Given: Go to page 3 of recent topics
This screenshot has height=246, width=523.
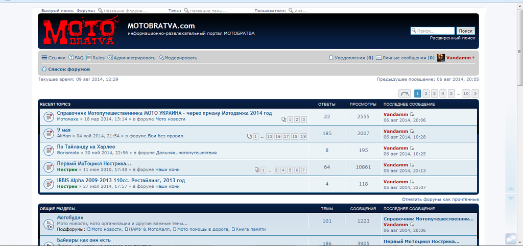Looking at the screenshot, I should click(434, 93).
